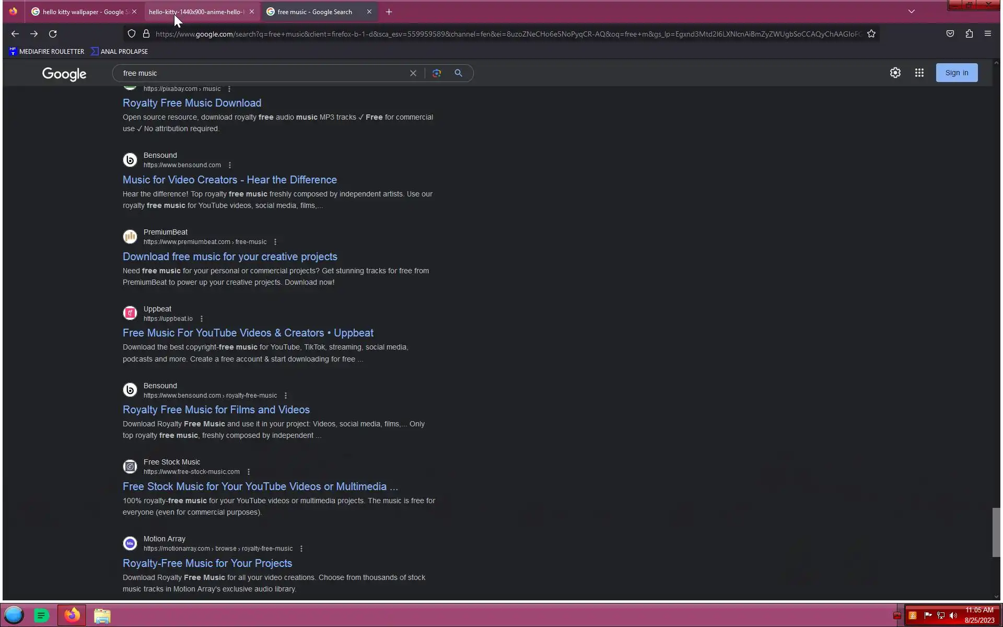Open Firefox extensions puzzle icon
Screen dimensions: 1003x627
coord(969,34)
